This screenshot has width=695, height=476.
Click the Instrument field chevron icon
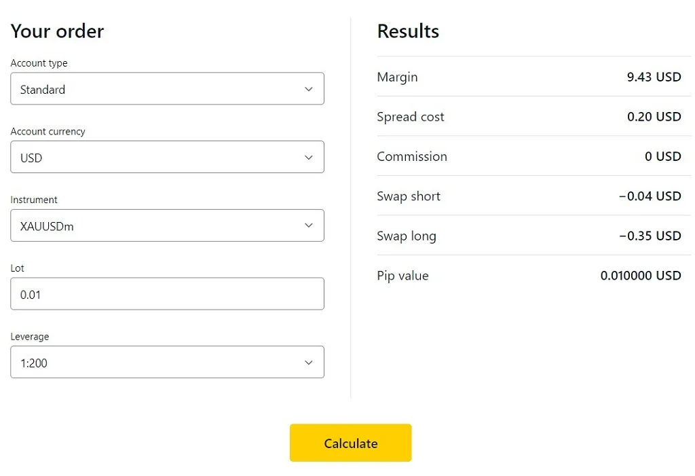tap(309, 225)
